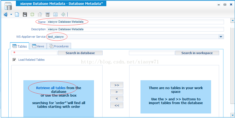This screenshot has width=235, height=118.
Task: Click the Retrieve all tables link
Action: pos(51,88)
